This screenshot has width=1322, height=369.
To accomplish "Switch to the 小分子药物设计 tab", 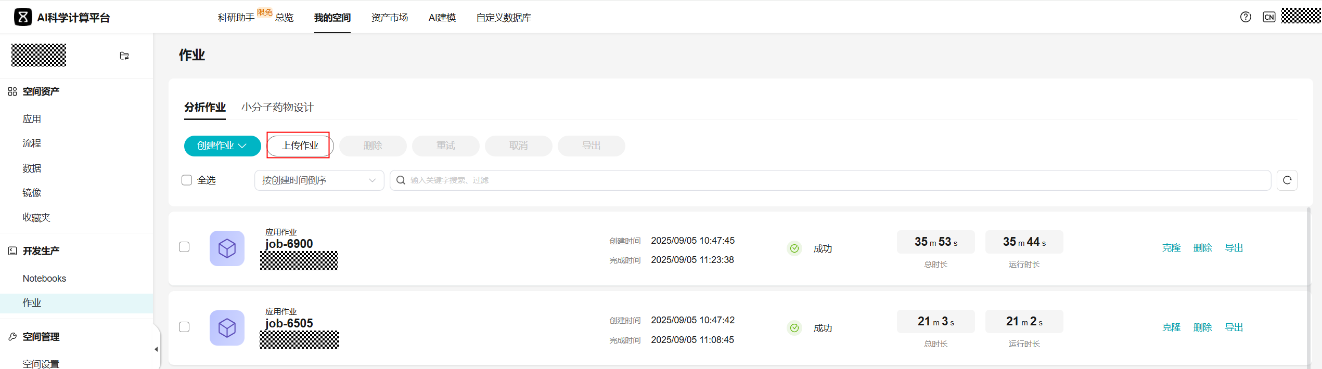I will (277, 108).
